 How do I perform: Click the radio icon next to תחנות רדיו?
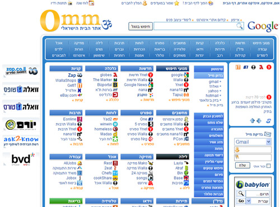(x=70, y=3)
